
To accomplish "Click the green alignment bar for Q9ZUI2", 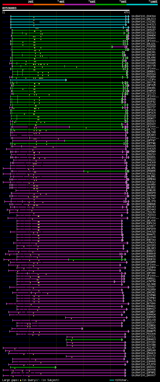I will 33,367.
